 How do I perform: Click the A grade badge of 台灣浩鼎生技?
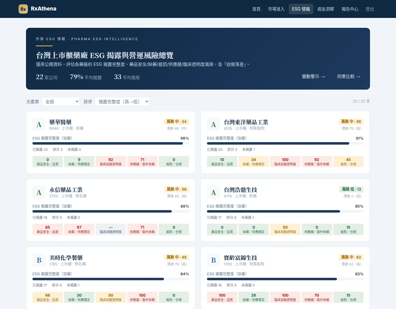213,193
